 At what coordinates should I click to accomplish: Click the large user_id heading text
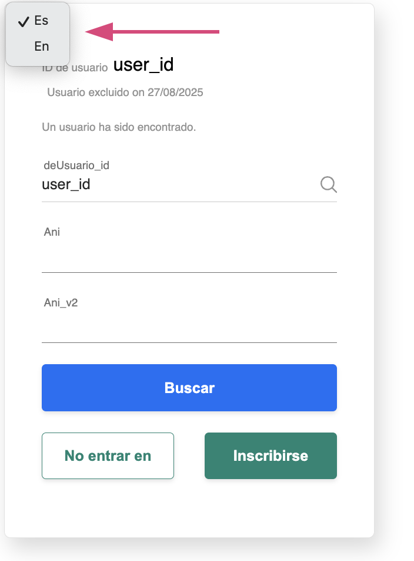pyautogui.click(x=143, y=65)
